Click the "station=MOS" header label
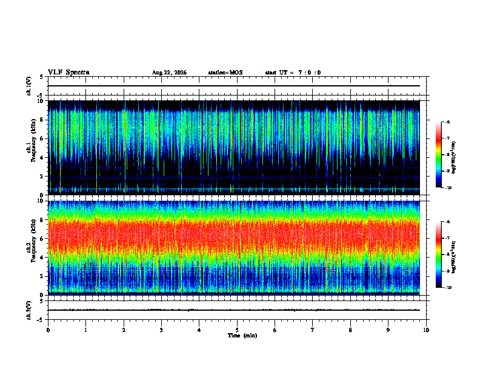The image size is (480, 370). coord(225,73)
